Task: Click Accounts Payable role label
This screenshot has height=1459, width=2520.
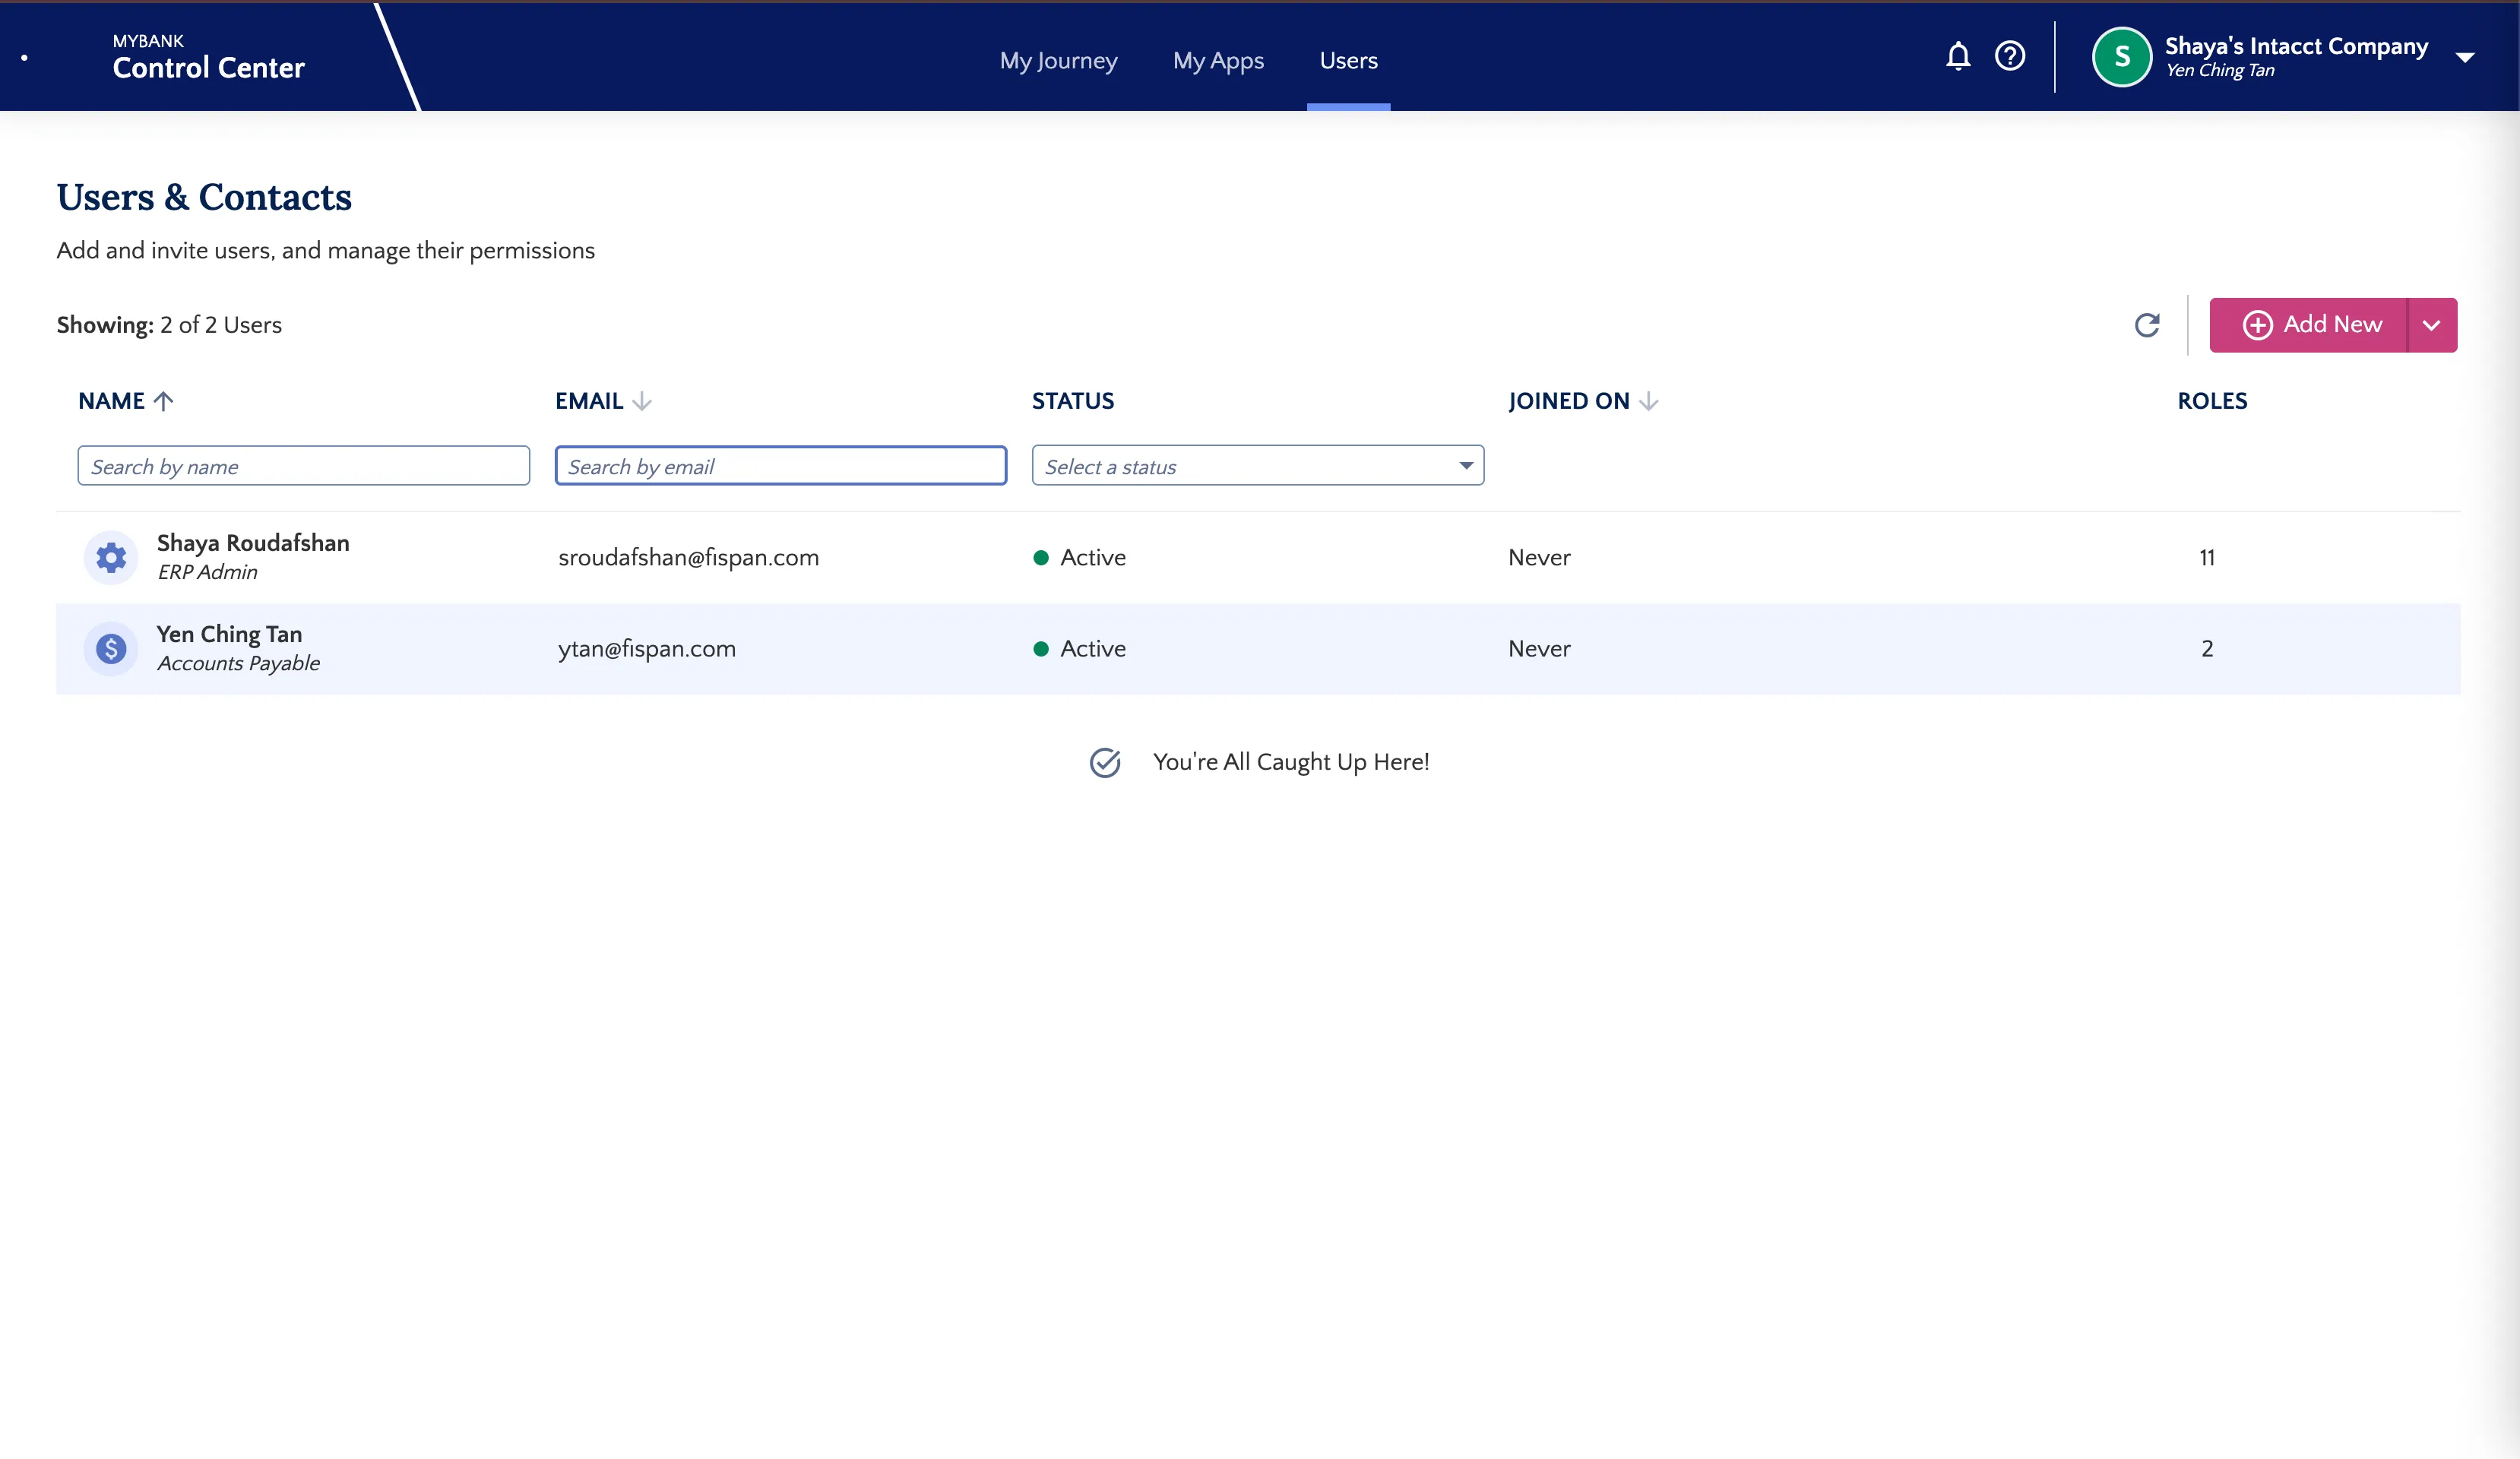Action: pyautogui.click(x=238, y=663)
